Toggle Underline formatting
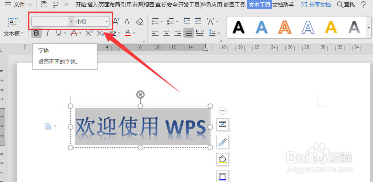Screen dimensions: 373x182 pos(59,33)
